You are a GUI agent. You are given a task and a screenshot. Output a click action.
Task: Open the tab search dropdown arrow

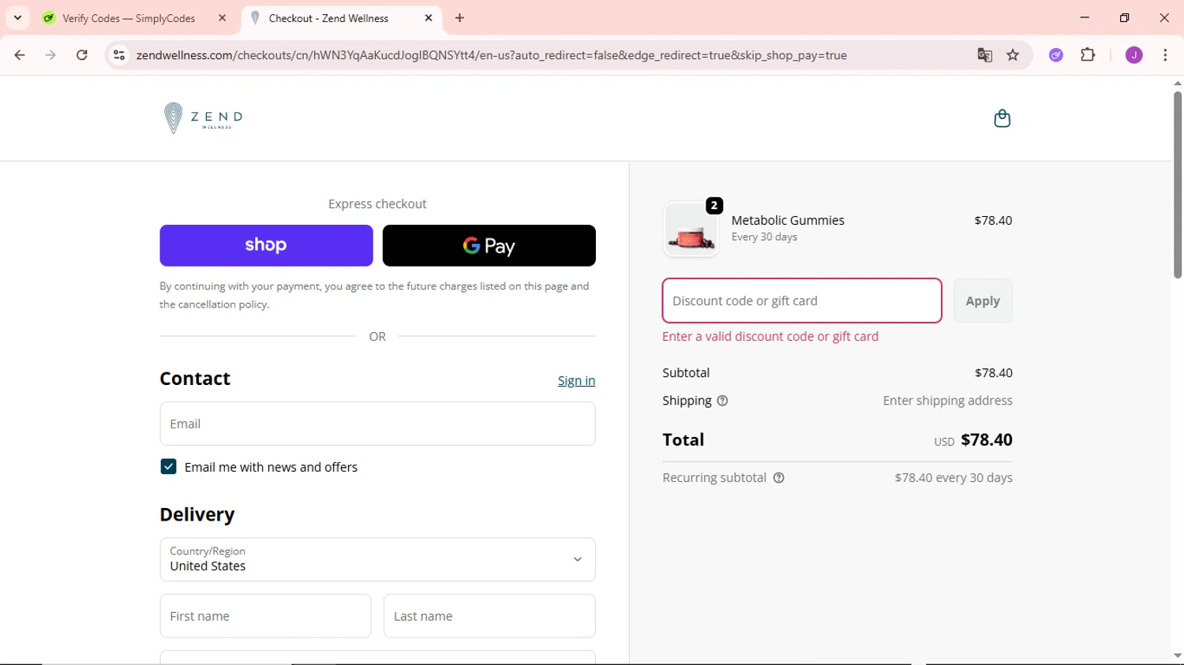[17, 17]
